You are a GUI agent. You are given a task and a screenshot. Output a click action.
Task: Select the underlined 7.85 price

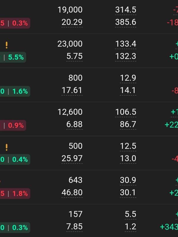coord(74,227)
